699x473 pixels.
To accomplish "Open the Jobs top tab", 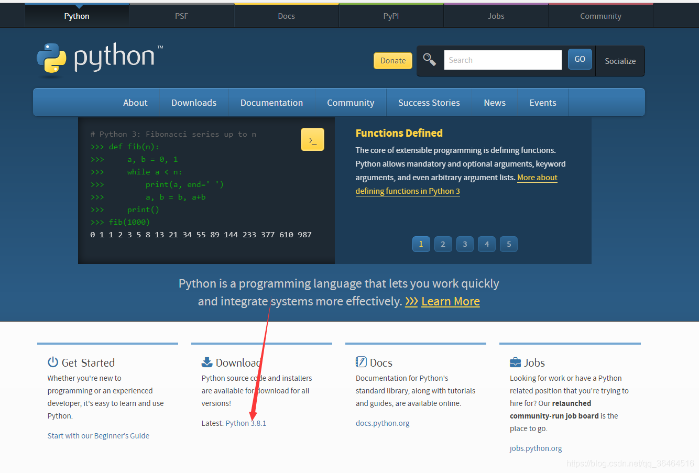I will (x=496, y=16).
